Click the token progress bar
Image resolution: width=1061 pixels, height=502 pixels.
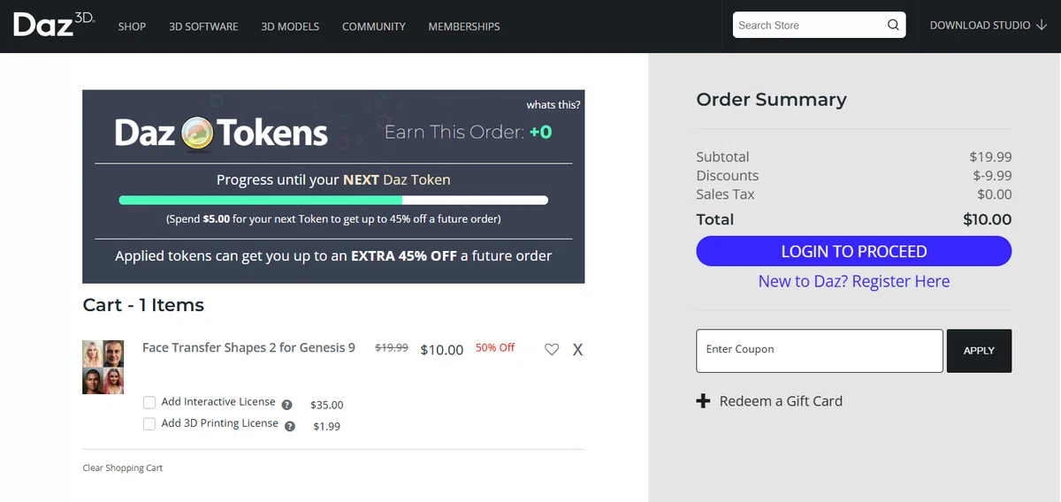point(333,201)
